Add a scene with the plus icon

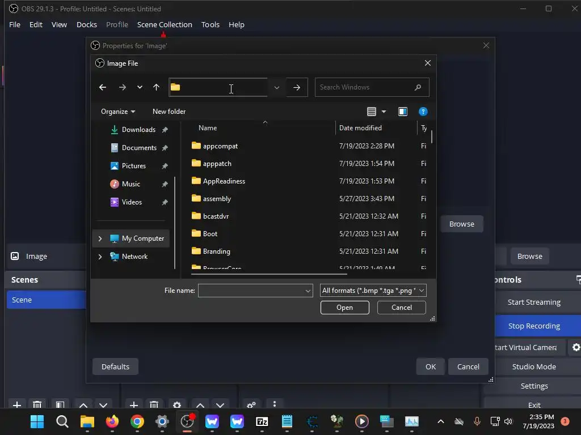tap(17, 404)
